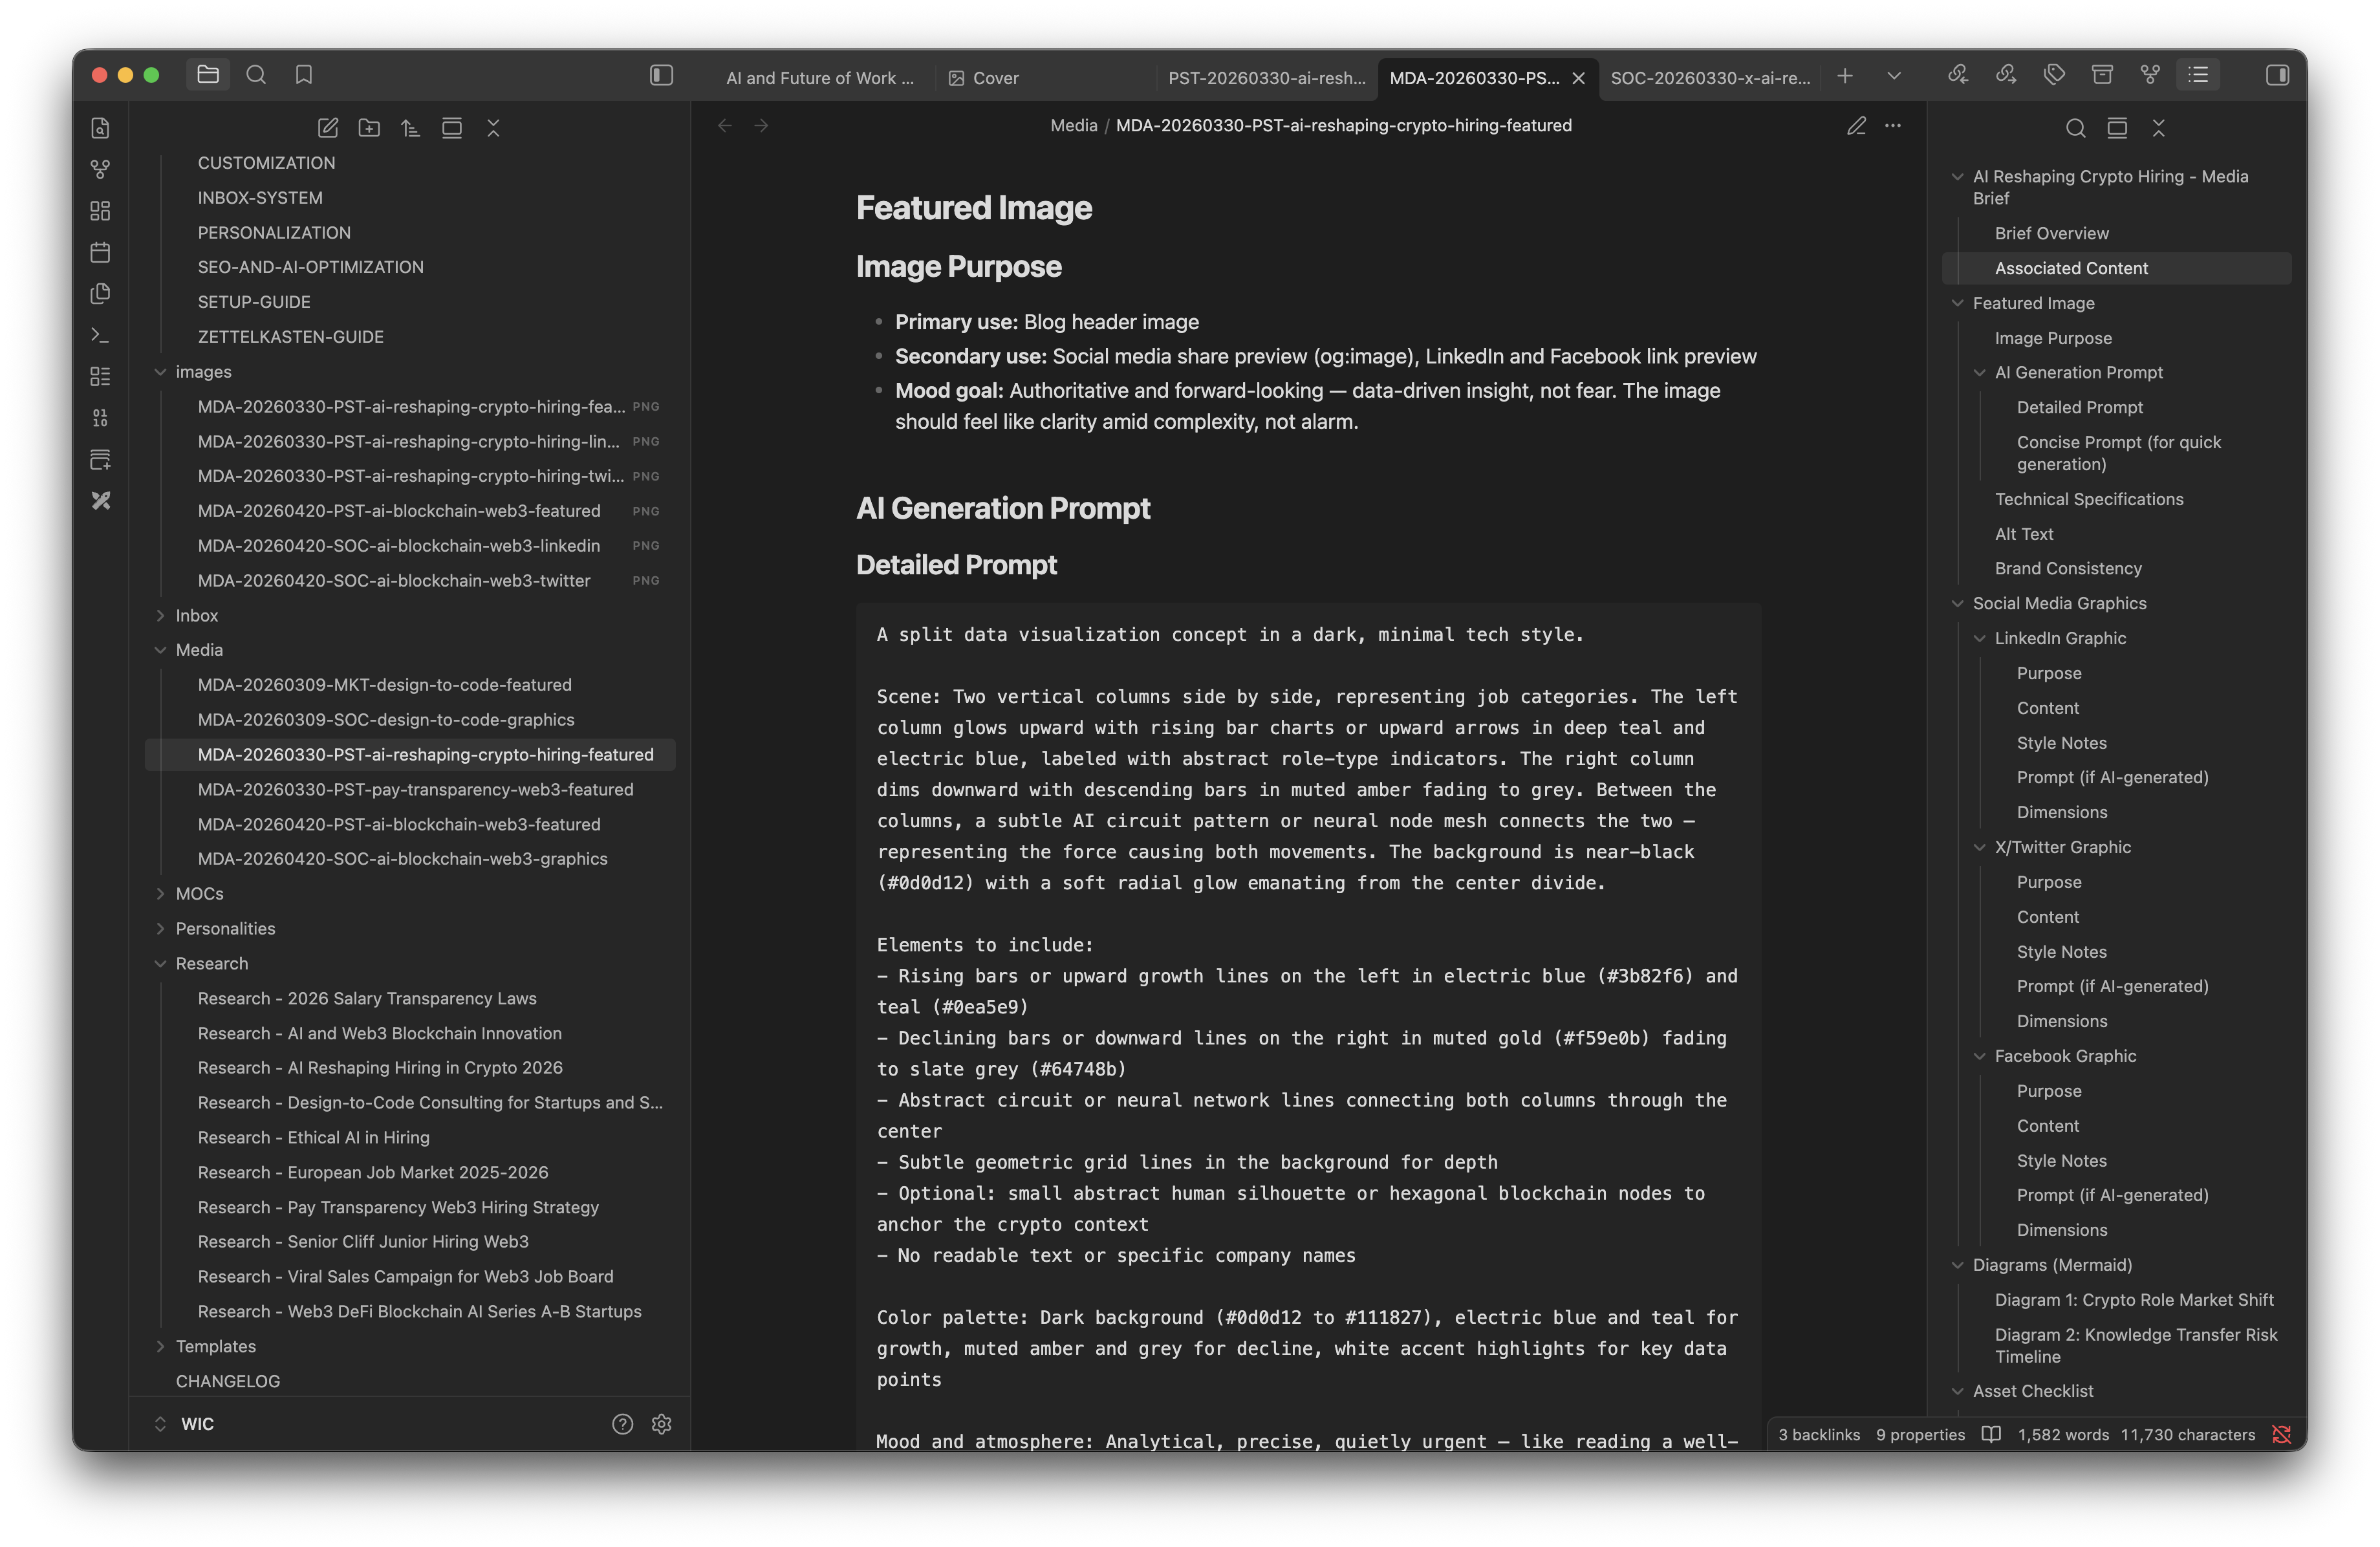2380x1547 pixels.
Task: Open graph view ribbon icon
Action: point(100,169)
